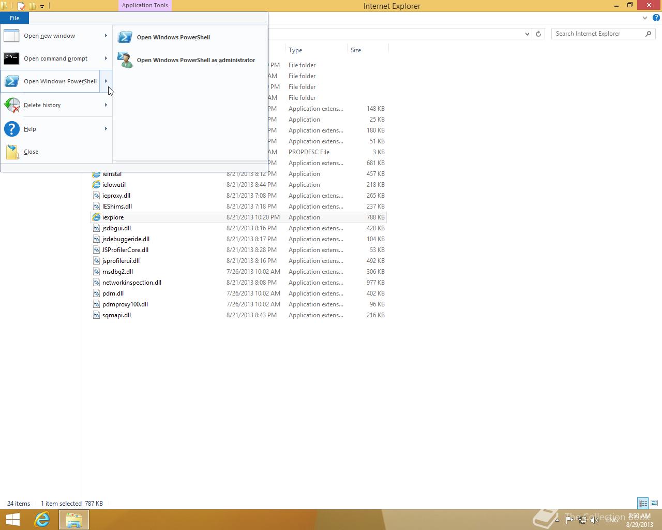This screenshot has width=662, height=530.
Task: Click the network tray icon
Action: [582, 520]
